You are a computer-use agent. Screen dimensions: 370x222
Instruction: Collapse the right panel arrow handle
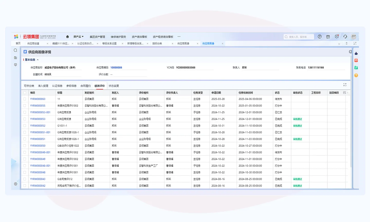coord(350,52)
